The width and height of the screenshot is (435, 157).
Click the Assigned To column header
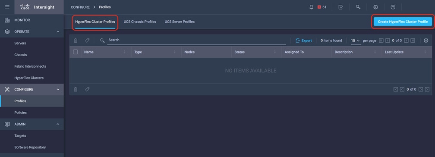[306, 52]
